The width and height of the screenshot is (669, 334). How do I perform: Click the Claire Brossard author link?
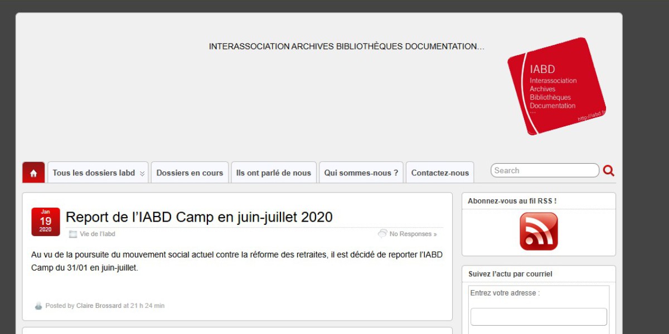coord(98,306)
